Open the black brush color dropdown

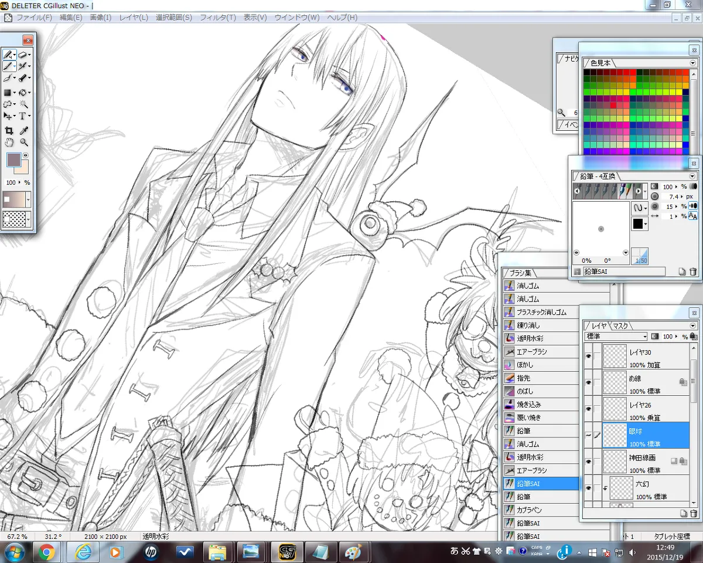click(x=639, y=223)
